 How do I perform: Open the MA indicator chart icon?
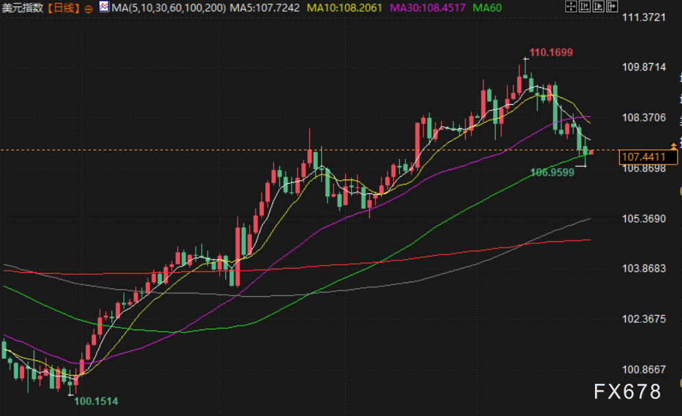coord(103,8)
